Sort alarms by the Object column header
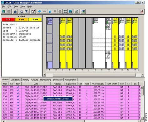The width and height of the screenshot is (148, 122). 57,84
